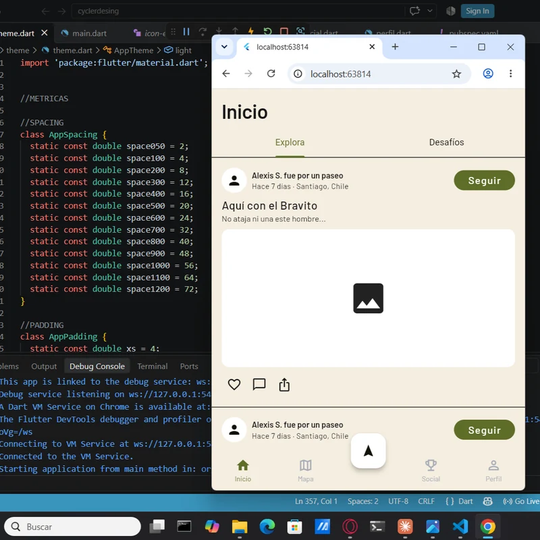The image size is (540, 540).
Task: Open the icon-e... editor tab
Action: coord(149,33)
